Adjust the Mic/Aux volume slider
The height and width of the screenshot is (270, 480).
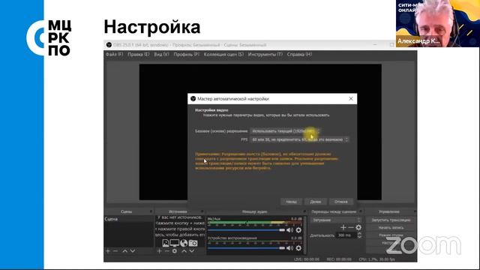coord(246,230)
